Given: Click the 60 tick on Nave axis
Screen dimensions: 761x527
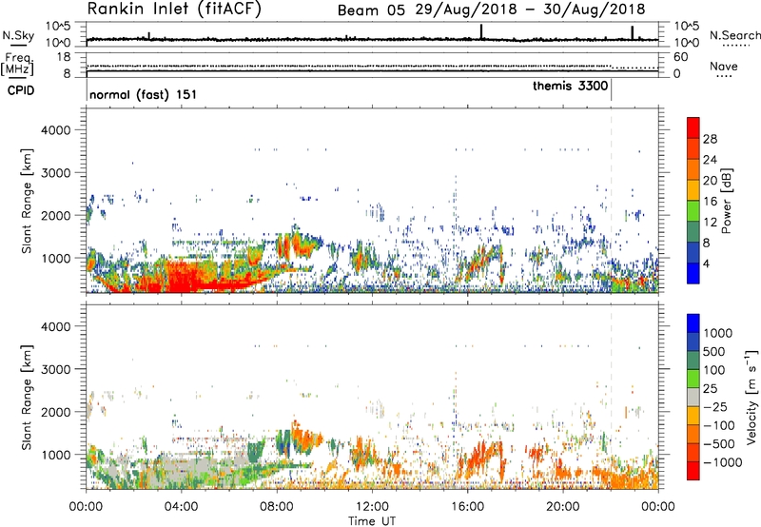Looking at the screenshot, I should (x=680, y=57).
